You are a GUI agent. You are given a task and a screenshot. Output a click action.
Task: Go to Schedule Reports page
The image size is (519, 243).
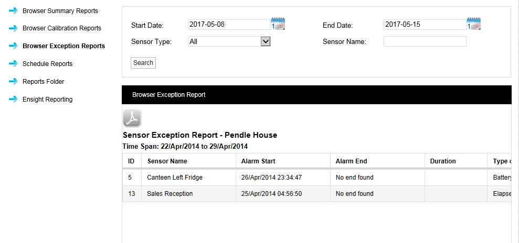47,64
